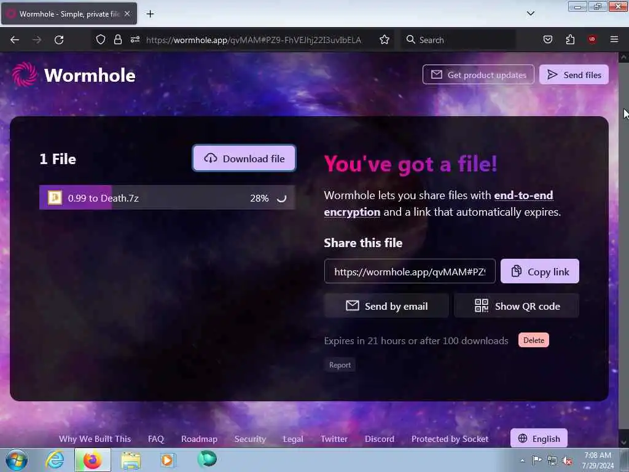Click the 28% download progress indicator

coord(259,198)
